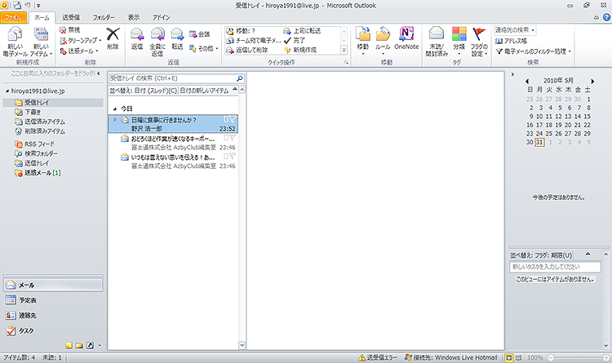Toggle category box on おどろくほど作業が速くなる message

(x=226, y=138)
